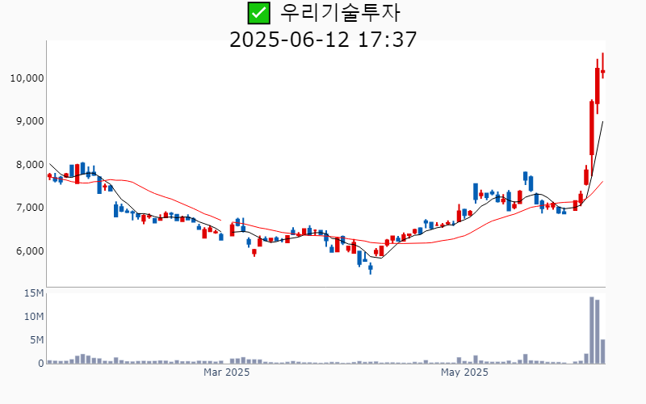The image size is (646, 404).
Task: Click the May 2025 date label
Action: [x=464, y=372]
